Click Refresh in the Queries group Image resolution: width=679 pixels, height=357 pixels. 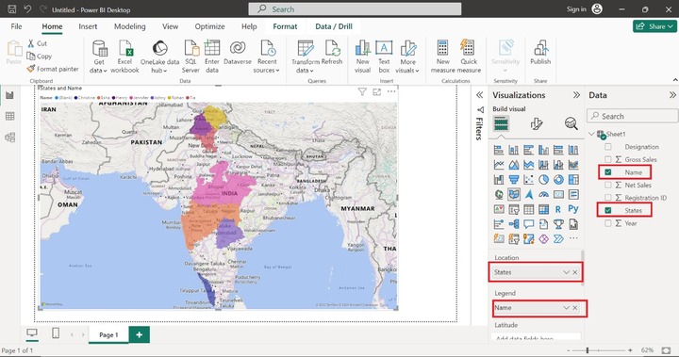click(x=332, y=53)
